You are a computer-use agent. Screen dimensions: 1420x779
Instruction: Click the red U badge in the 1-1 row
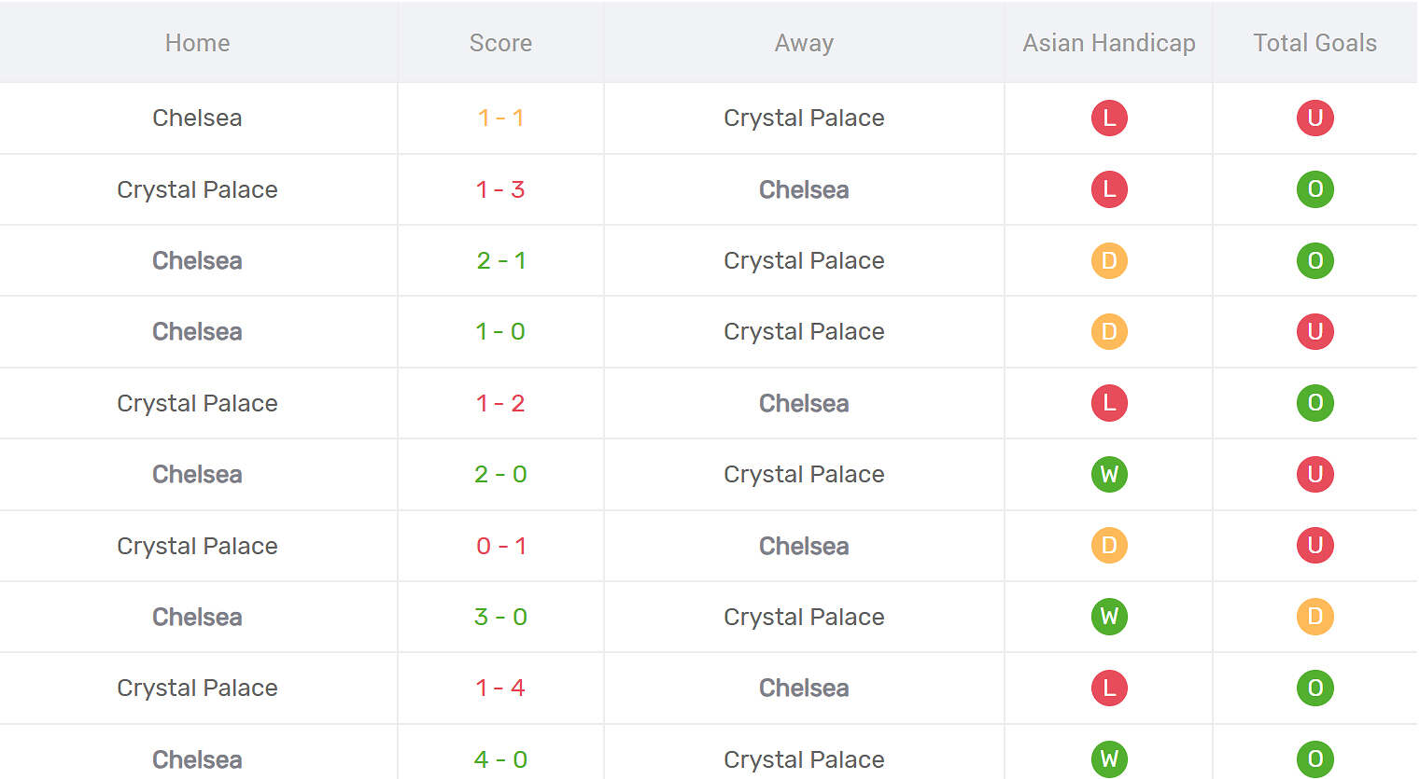1315,118
